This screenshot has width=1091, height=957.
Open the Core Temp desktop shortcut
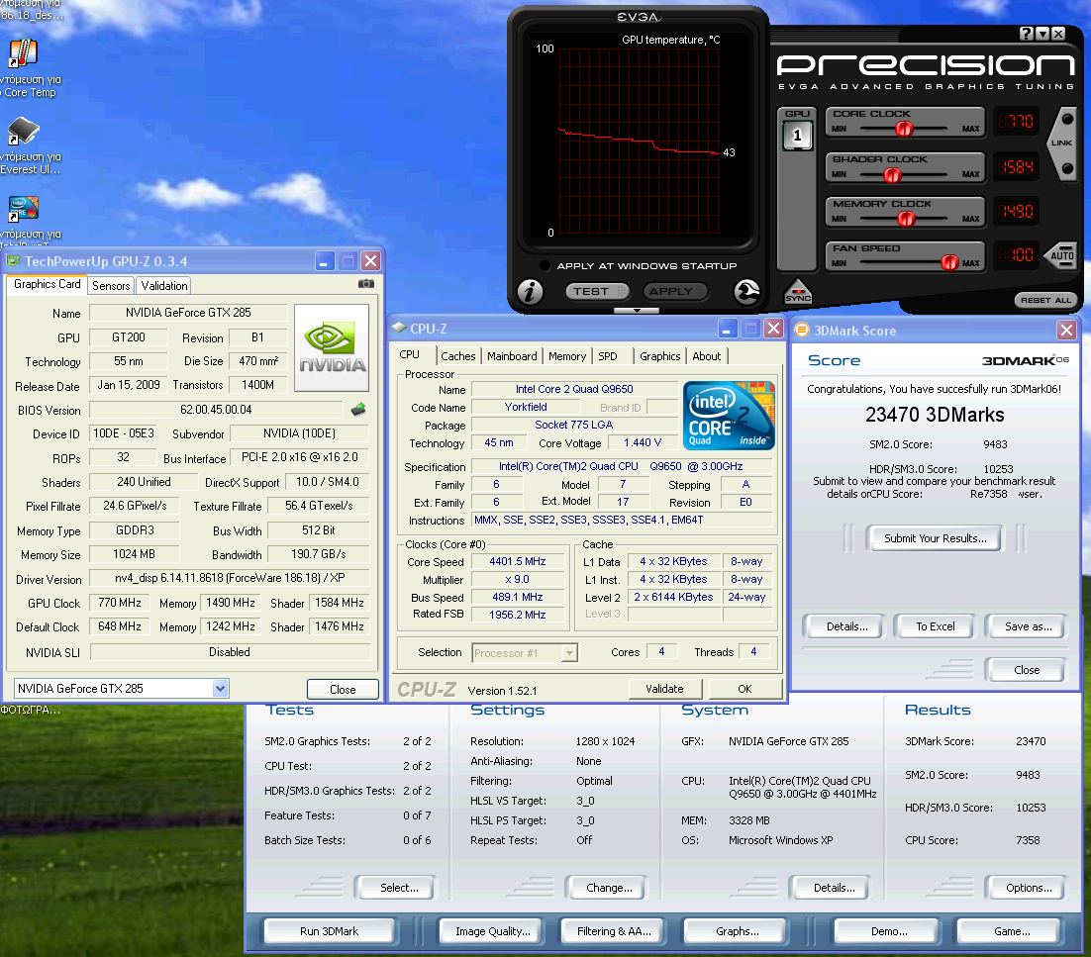pyautogui.click(x=22, y=53)
